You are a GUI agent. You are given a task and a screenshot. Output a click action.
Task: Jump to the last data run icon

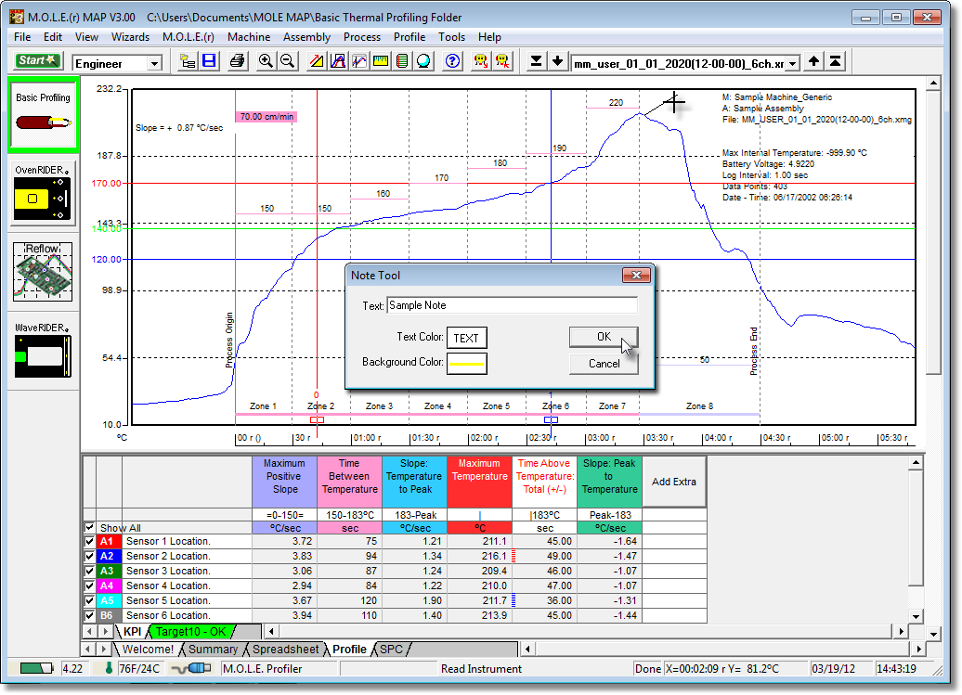[x=536, y=61]
